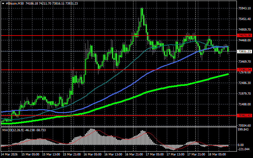The image size is (253, 158).
Task: Click the 15 Mar 05:00 time label
Action: (x=30, y=154)
